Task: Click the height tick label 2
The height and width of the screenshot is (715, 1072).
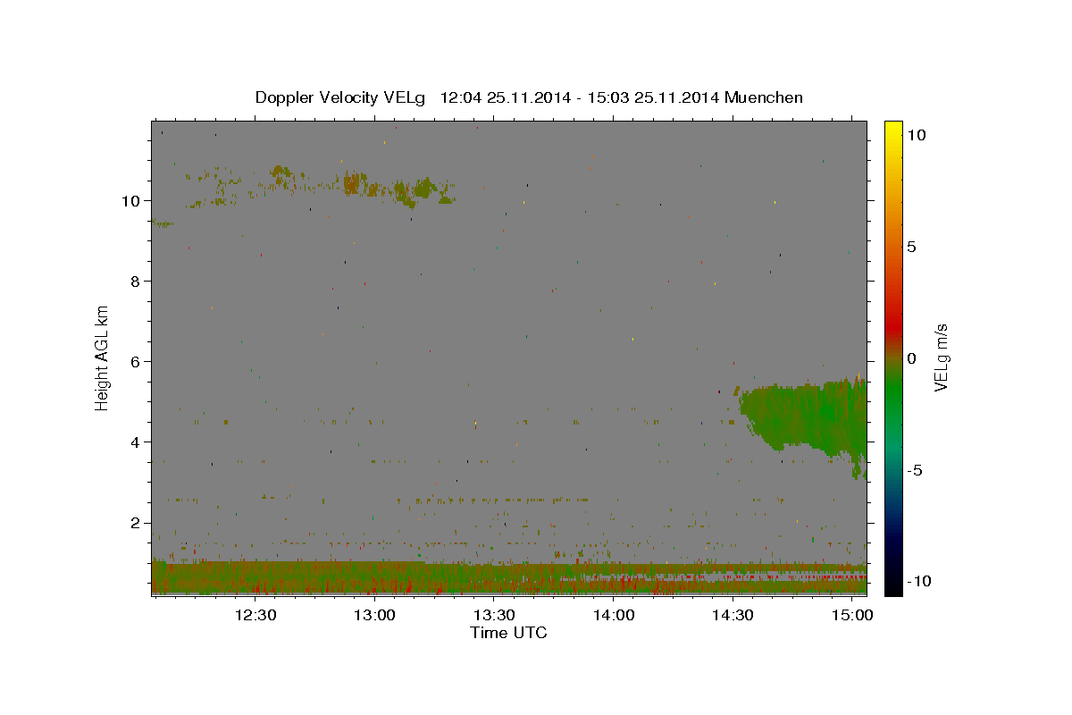Action: tap(138, 522)
